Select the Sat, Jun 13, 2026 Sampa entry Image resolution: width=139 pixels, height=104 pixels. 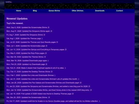37,50
